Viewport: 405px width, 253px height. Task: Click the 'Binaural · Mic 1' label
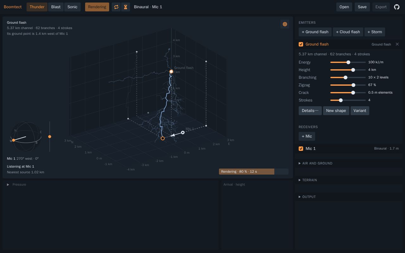click(148, 7)
